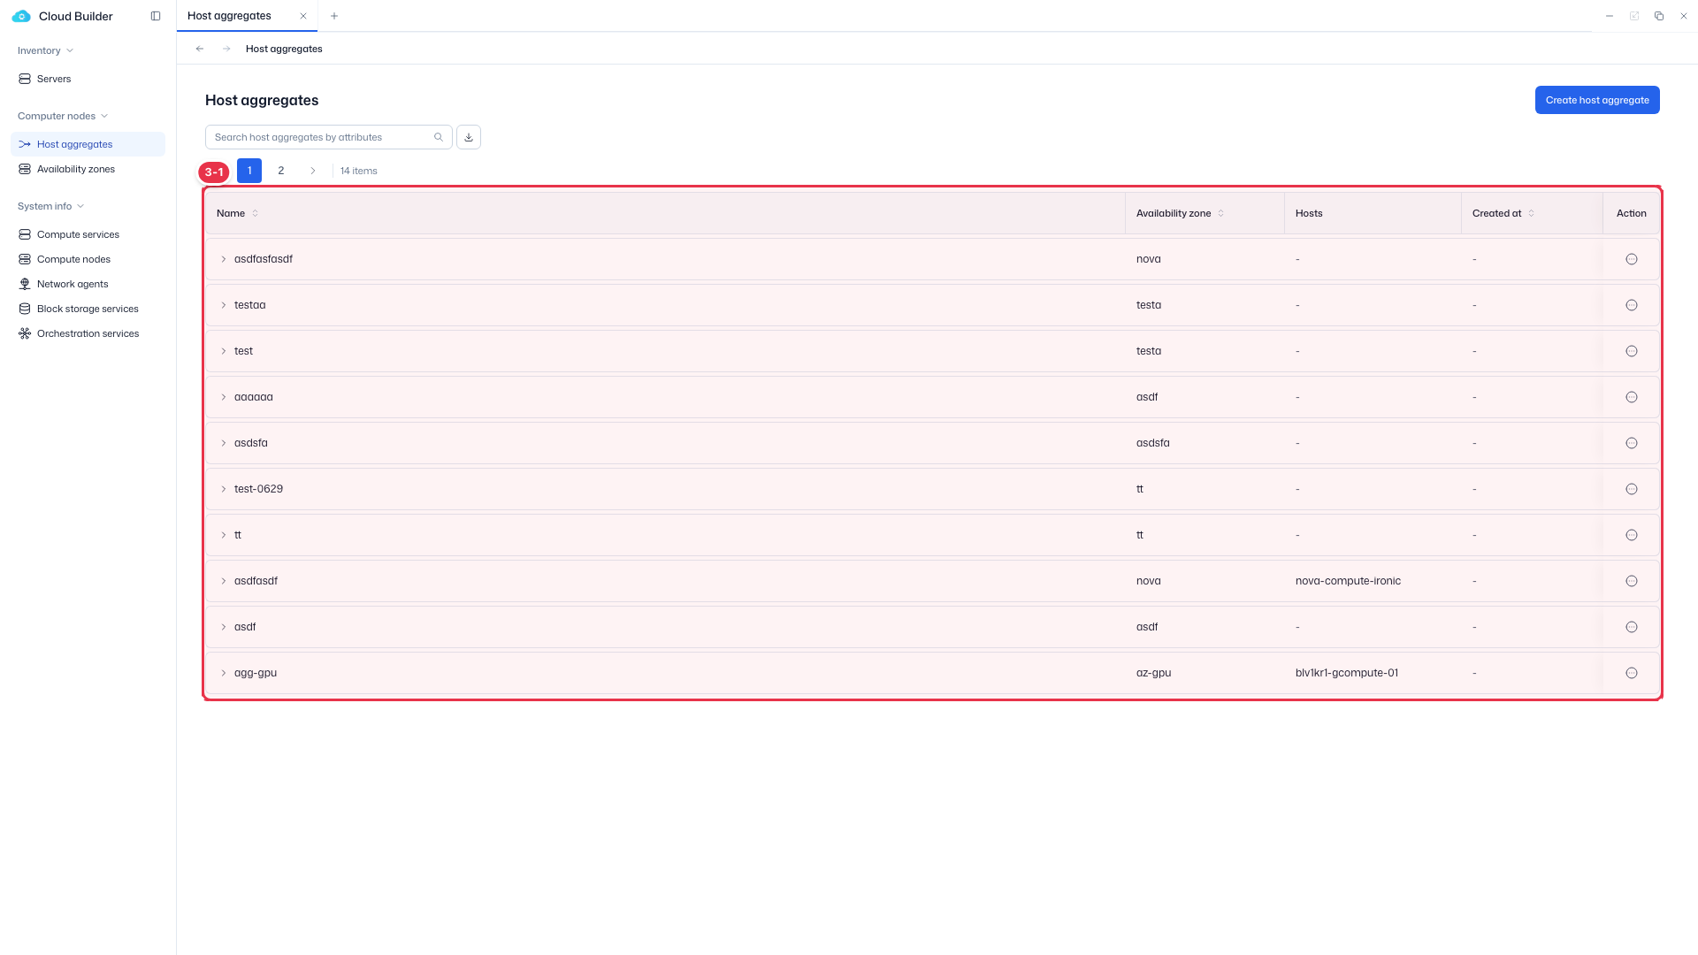Add a new tab with plus icon
Viewport: 1698px width, 955px height.
coord(334,16)
